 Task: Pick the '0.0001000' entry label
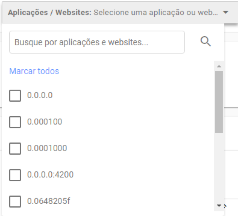coord(47,148)
